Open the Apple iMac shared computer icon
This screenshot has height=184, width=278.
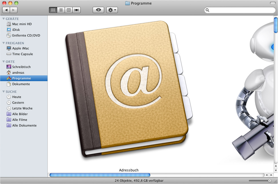point(9,48)
